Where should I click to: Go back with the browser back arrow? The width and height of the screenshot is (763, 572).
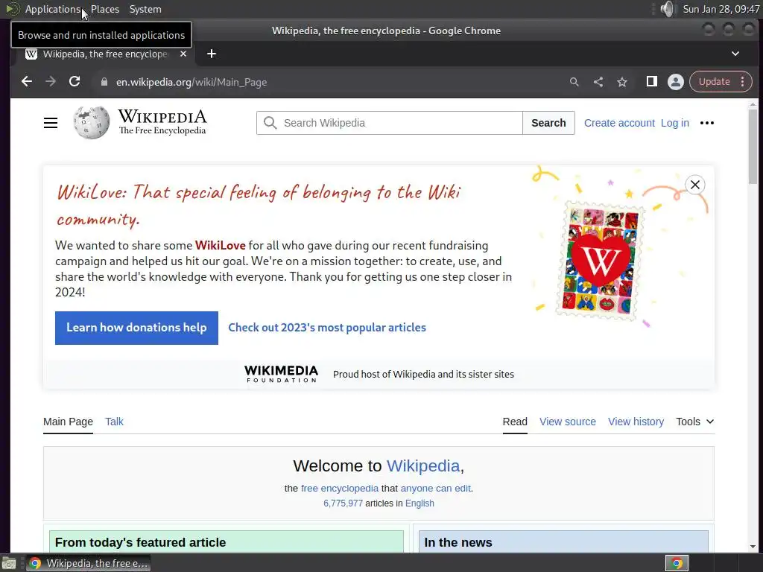[x=27, y=82]
